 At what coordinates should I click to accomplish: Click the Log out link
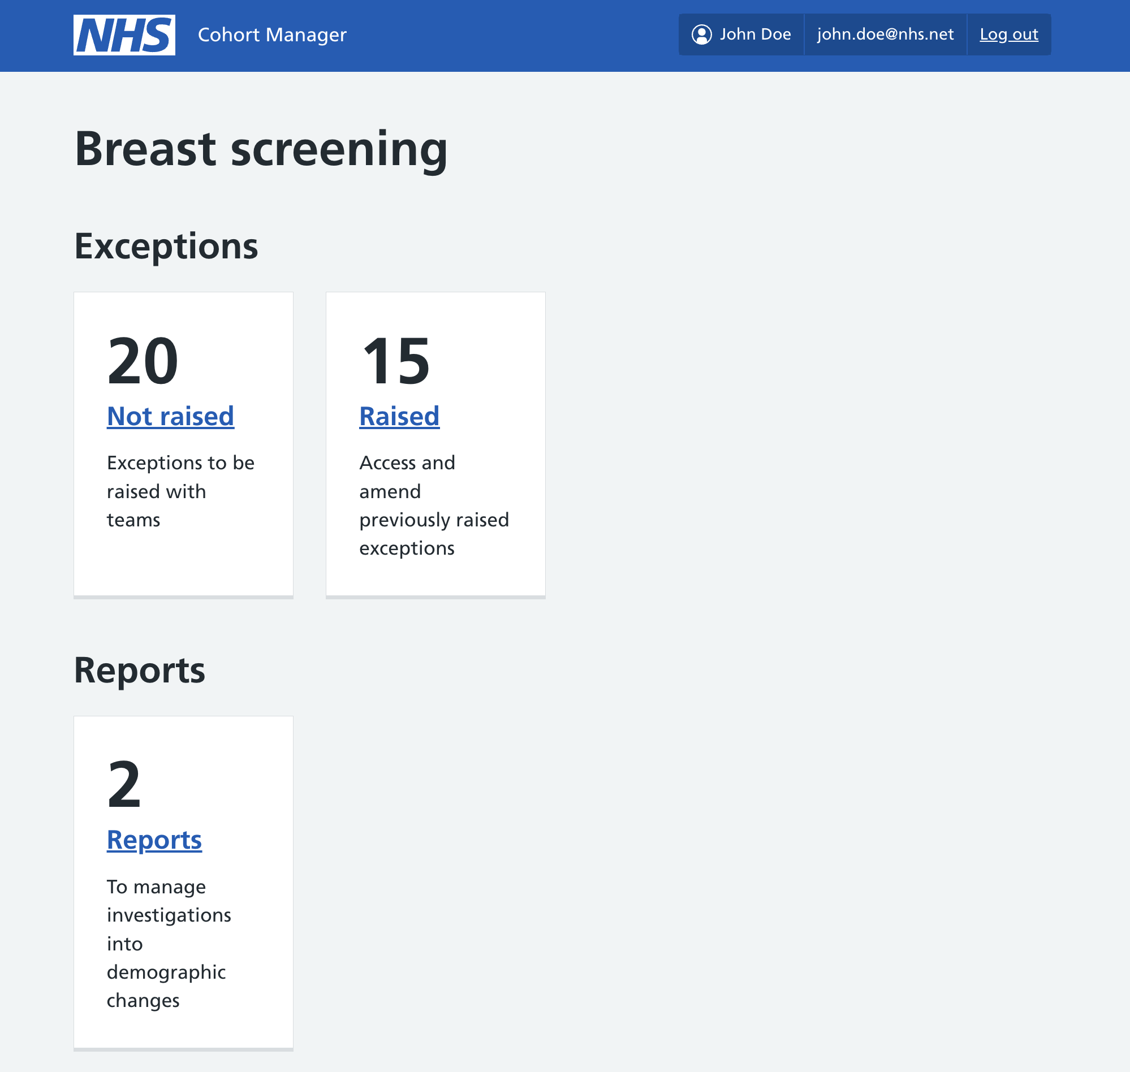pos(1009,34)
